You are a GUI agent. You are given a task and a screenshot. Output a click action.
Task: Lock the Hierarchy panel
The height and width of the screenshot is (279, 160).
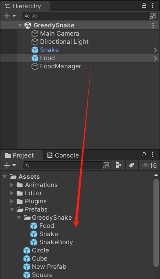(x=144, y=6)
